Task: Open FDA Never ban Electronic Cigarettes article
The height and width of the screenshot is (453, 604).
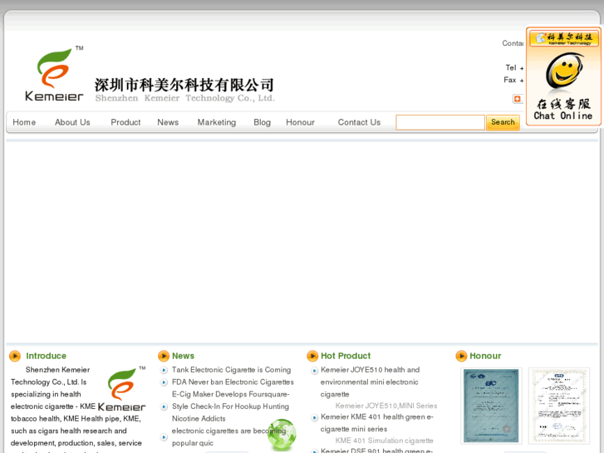Action: point(233,382)
